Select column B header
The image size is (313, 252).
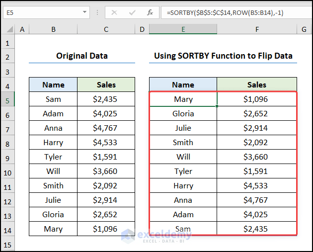53,29
